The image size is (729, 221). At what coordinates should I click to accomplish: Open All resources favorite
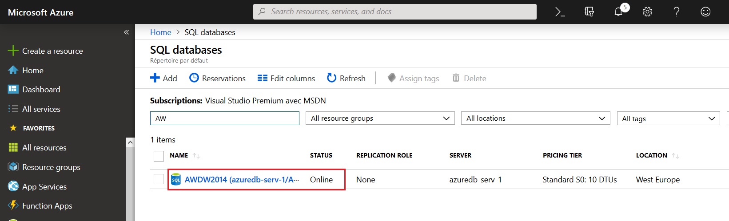click(x=38, y=147)
